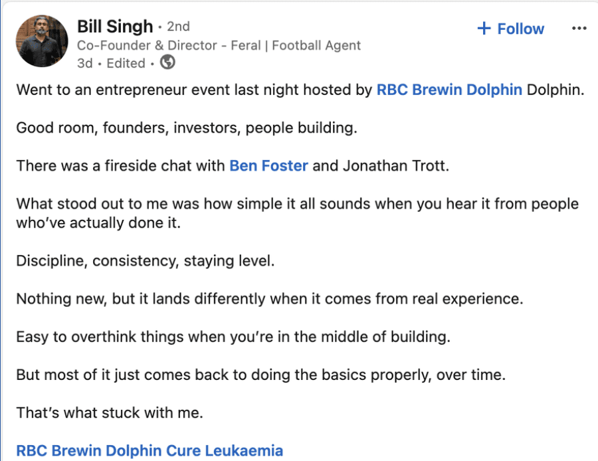The image size is (598, 461).
Task: Click the "Good room, founders, investors" line
Action: 187,128
